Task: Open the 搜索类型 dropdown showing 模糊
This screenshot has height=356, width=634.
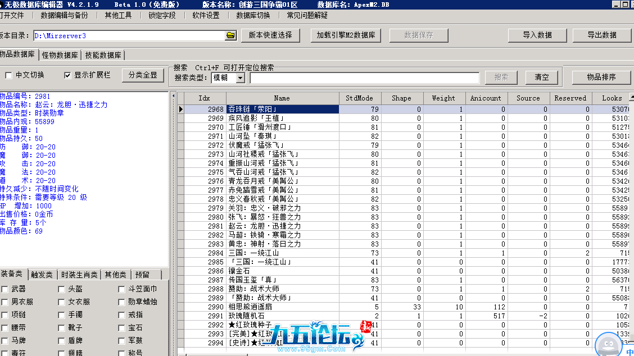Action: tap(240, 78)
